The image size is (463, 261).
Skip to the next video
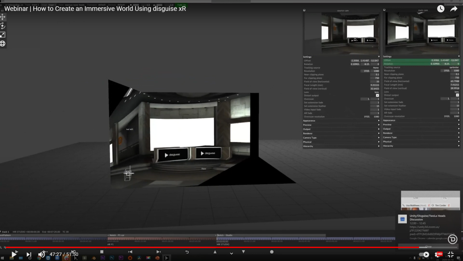[29, 255]
